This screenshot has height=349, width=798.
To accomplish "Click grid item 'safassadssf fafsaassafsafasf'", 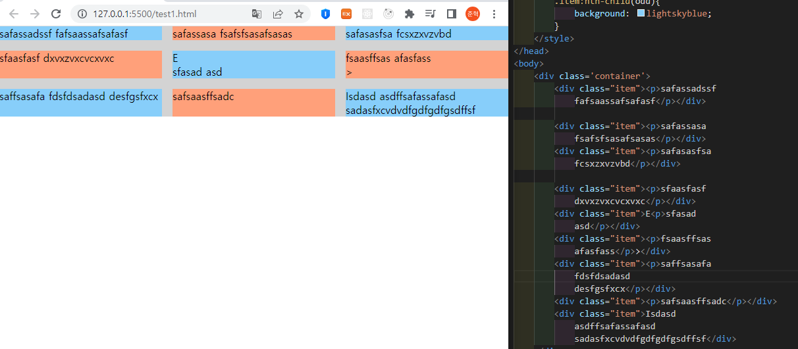I will coord(81,34).
